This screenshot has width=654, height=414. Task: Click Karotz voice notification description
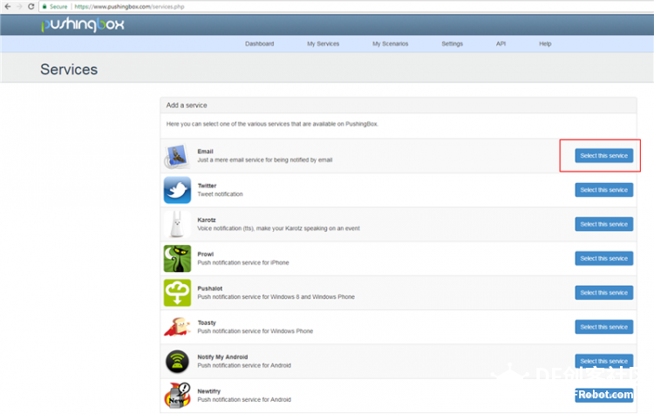click(279, 228)
